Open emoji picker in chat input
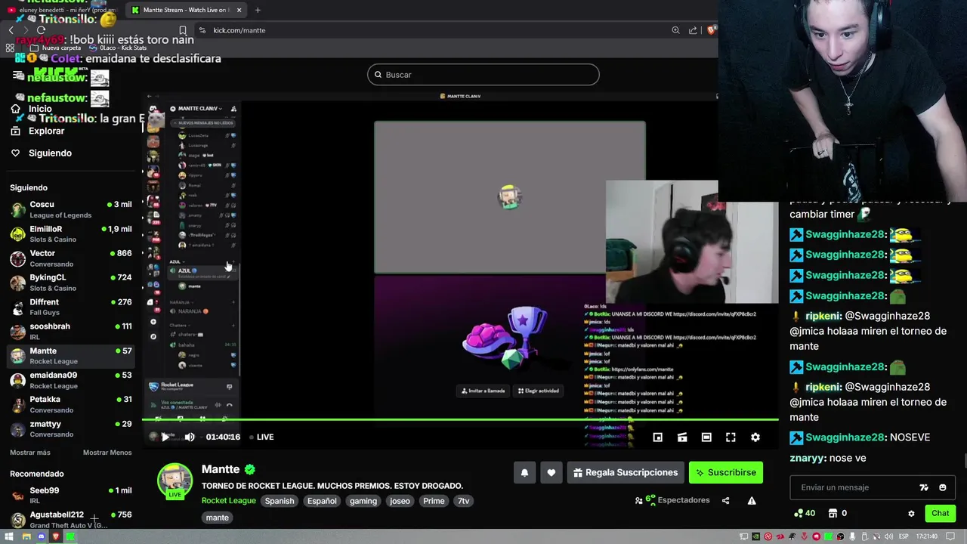967x544 pixels. [x=942, y=487]
